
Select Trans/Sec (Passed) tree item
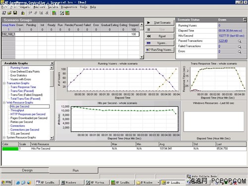click(22, 91)
